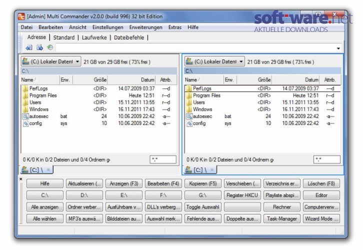Click the Anzeigen (F3) button
Image resolution: width=363 pixels, height=250 pixels.
point(124,183)
